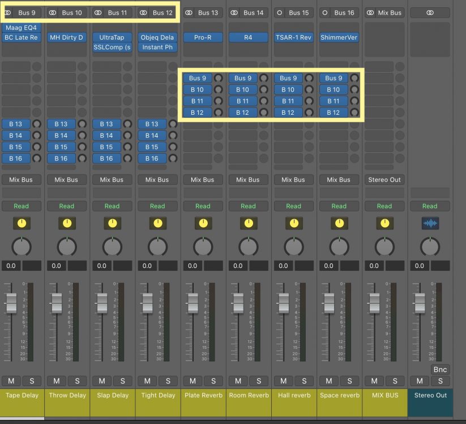Click the B 13 send knob on Tape Delay
Image resolution: width=466 pixels, height=424 pixels.
[37, 124]
